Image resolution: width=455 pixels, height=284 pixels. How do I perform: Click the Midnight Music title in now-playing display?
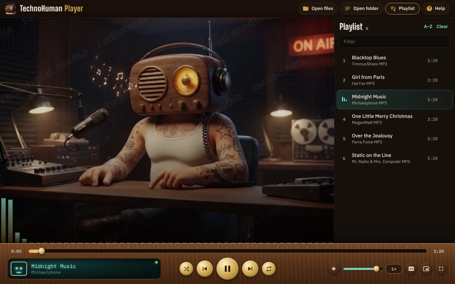coord(54,266)
